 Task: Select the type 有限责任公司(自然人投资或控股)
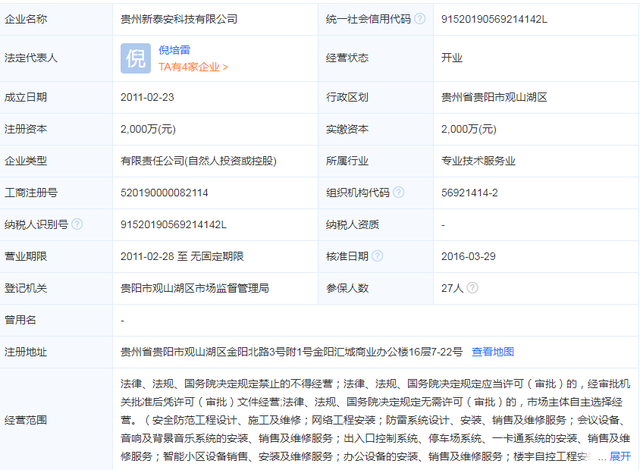point(199,161)
